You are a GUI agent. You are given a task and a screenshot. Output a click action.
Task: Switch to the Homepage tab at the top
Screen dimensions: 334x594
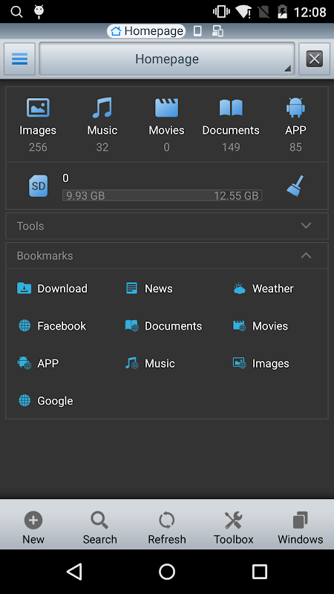coord(146,31)
